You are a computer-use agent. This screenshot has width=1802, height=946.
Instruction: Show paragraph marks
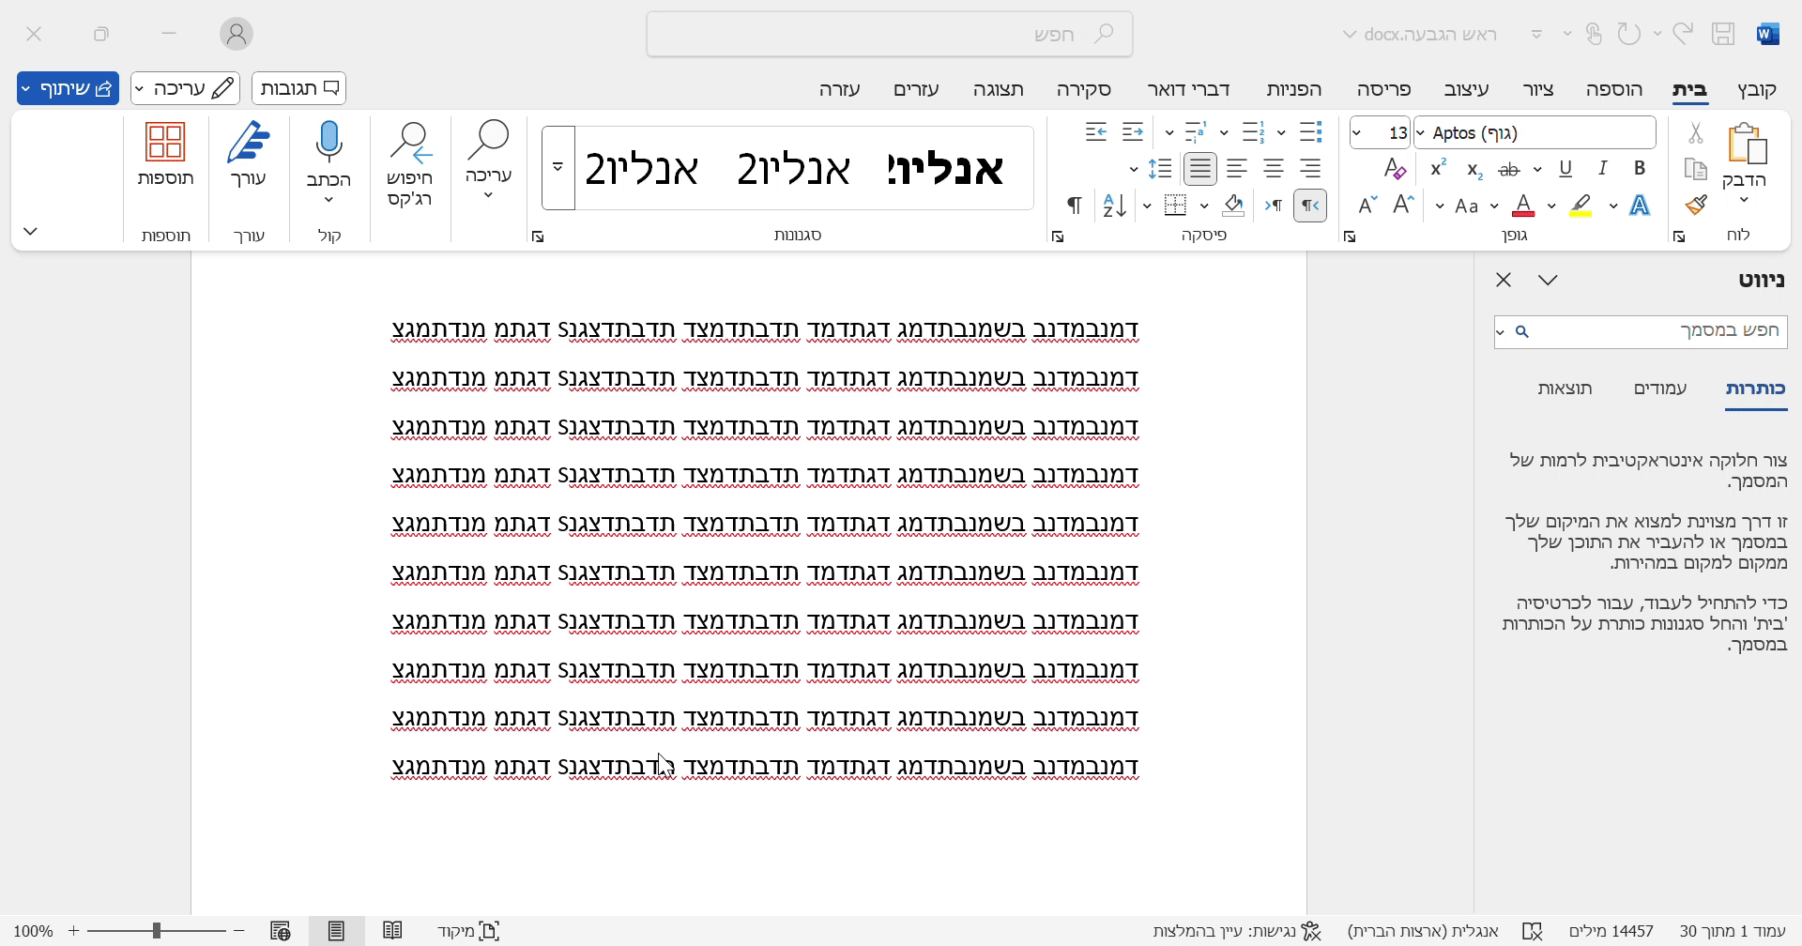point(1074,206)
